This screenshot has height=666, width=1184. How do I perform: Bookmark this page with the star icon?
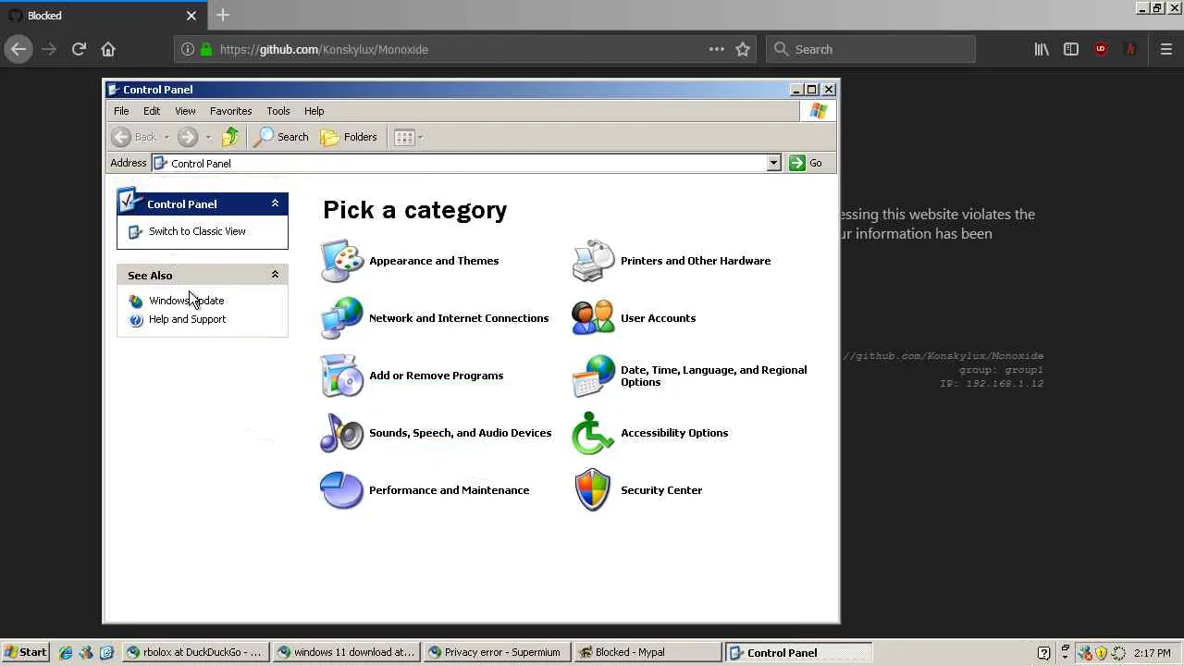pos(743,49)
